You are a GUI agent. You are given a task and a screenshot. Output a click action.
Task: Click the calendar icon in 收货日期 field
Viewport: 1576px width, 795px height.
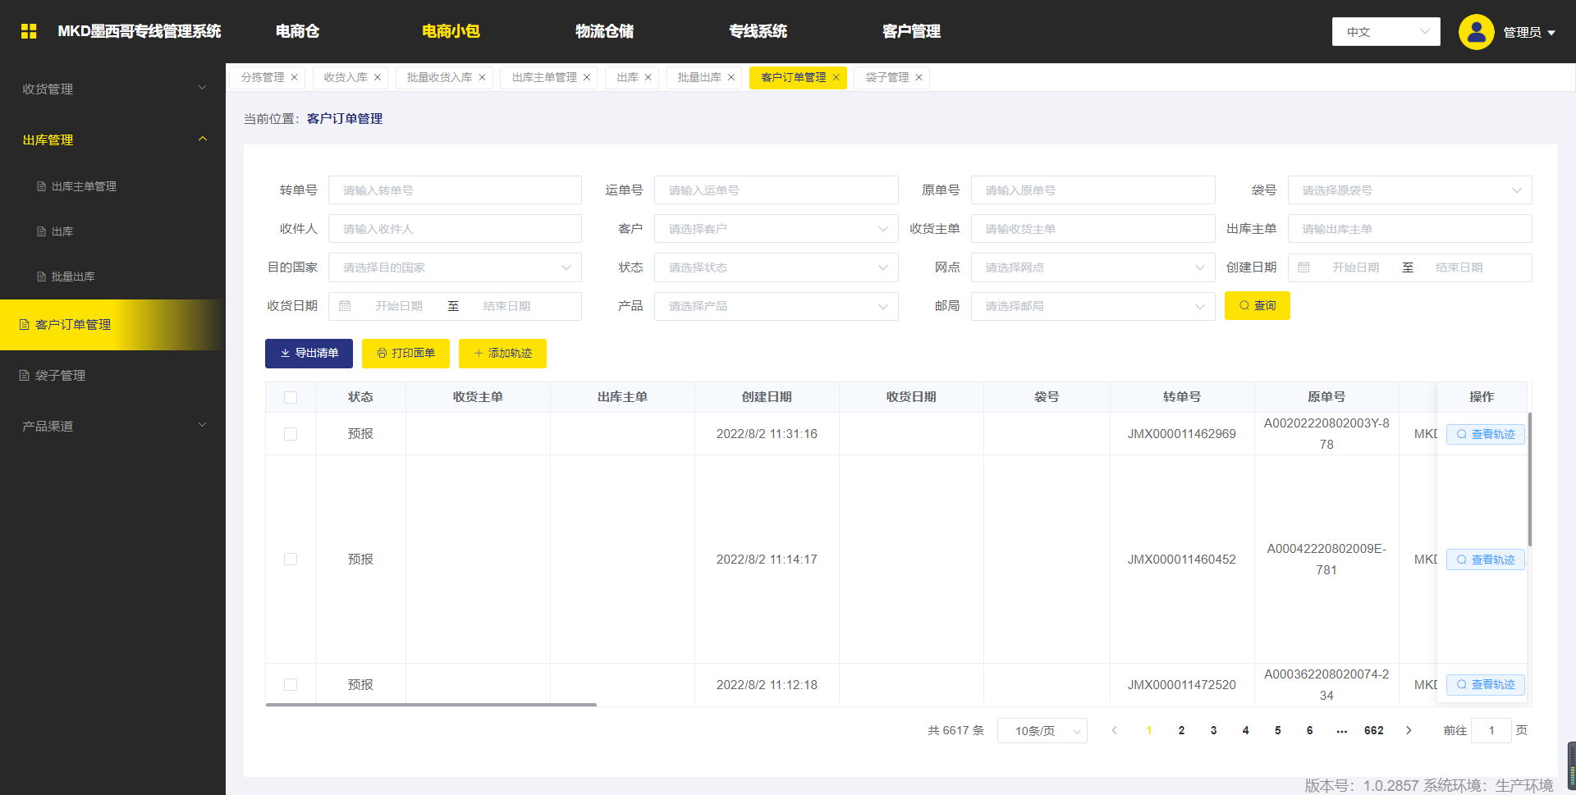(346, 306)
